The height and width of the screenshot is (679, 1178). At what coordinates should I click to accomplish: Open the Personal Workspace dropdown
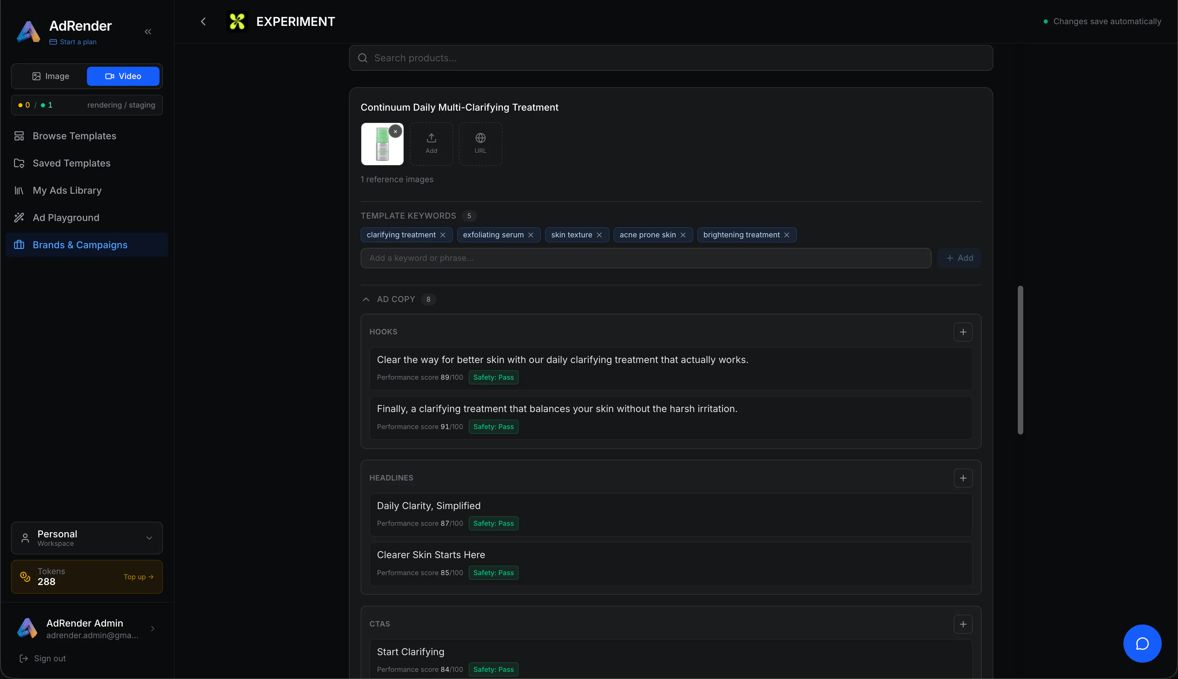point(87,538)
